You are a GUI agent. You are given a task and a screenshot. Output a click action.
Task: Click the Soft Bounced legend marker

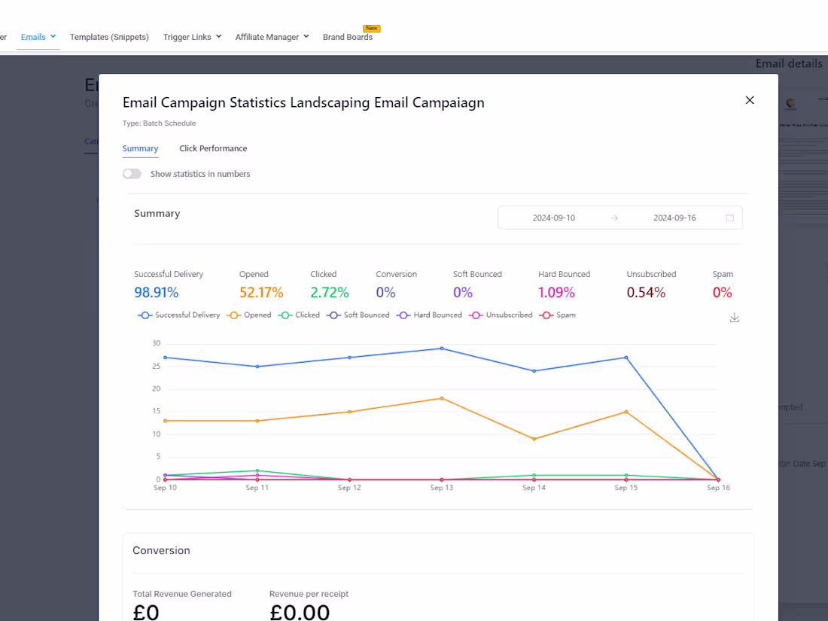pos(333,315)
